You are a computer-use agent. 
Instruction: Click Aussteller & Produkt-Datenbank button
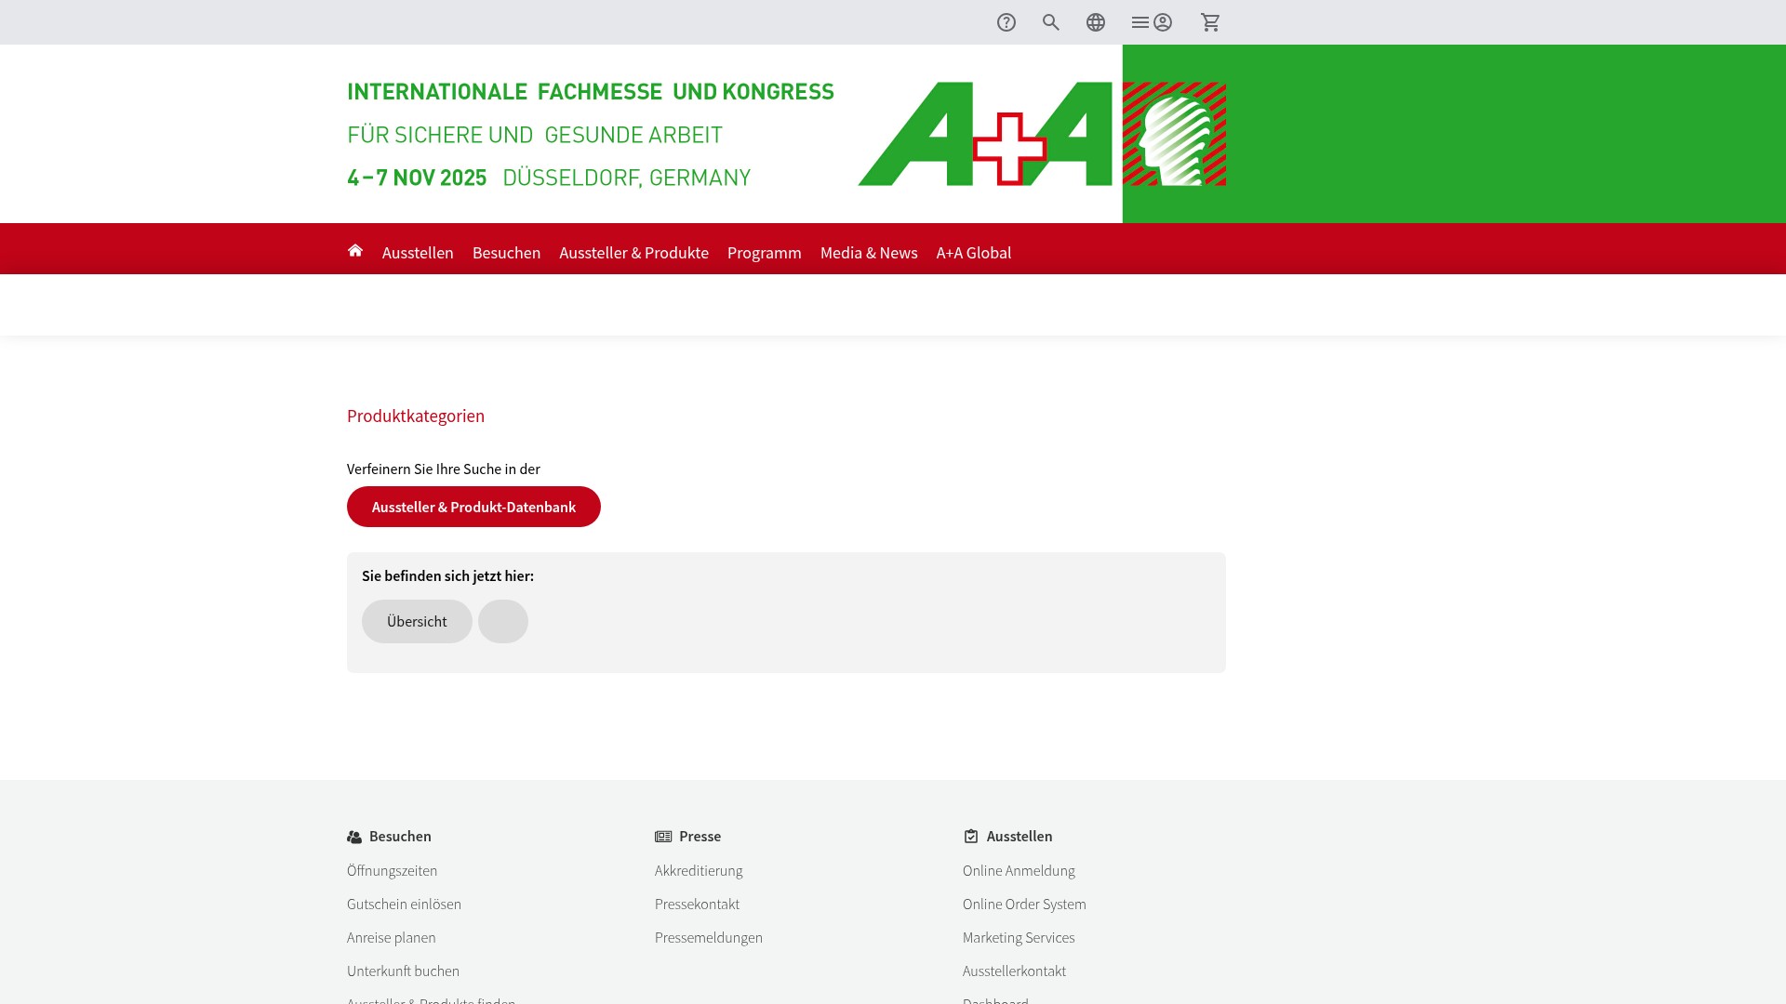tap(473, 507)
